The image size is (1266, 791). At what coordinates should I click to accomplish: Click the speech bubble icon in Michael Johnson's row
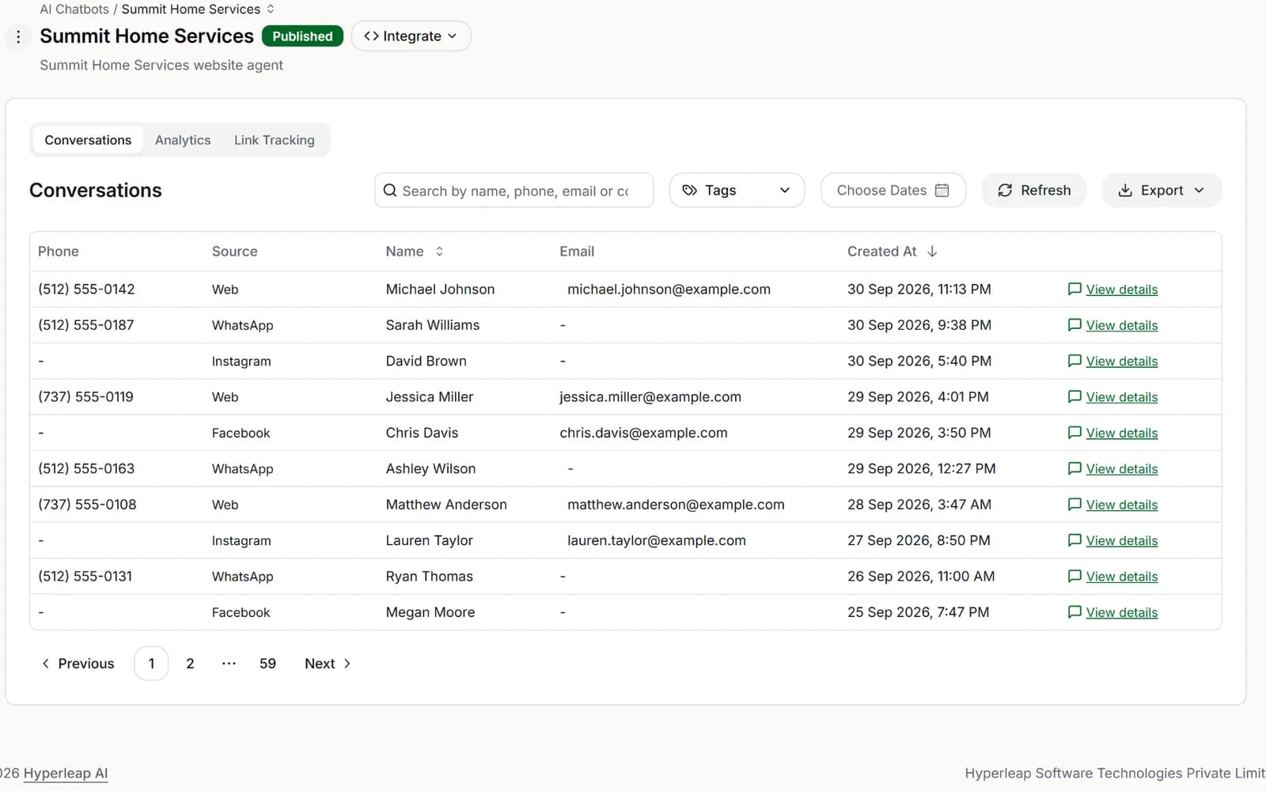pos(1075,290)
